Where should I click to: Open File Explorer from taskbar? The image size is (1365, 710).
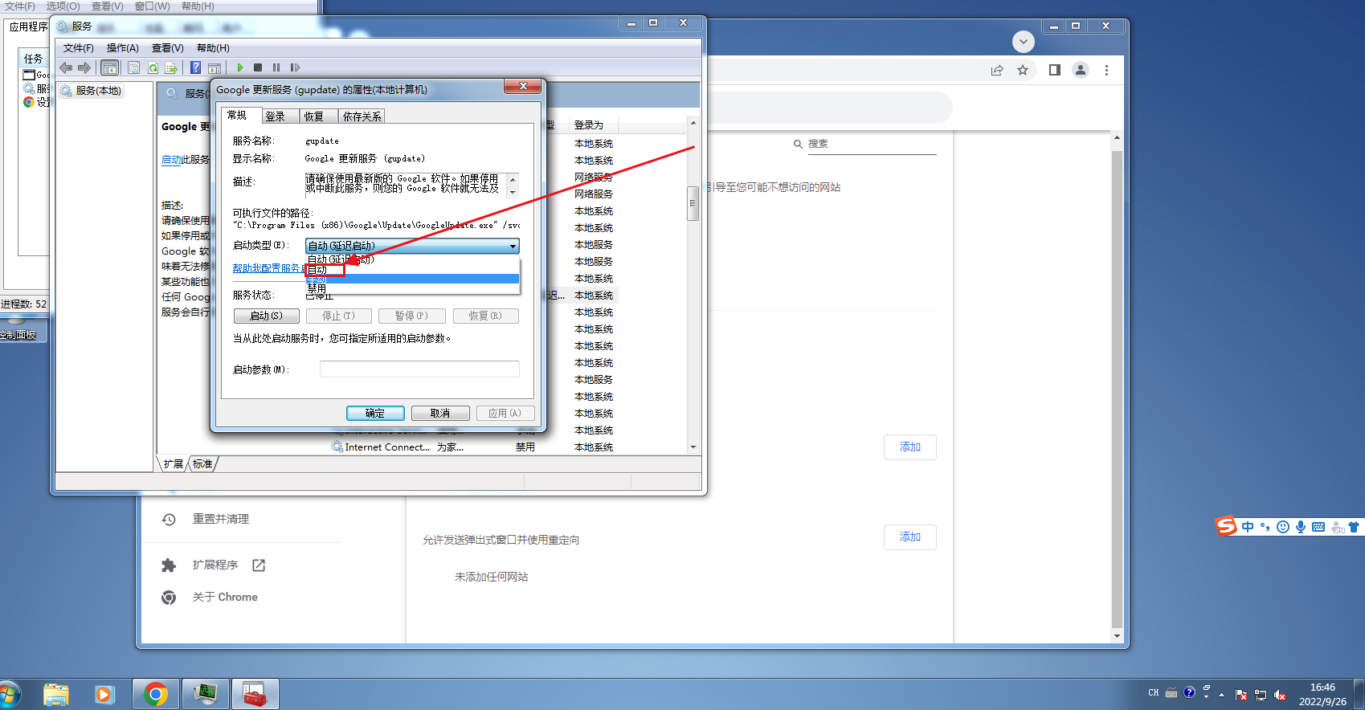[56, 695]
